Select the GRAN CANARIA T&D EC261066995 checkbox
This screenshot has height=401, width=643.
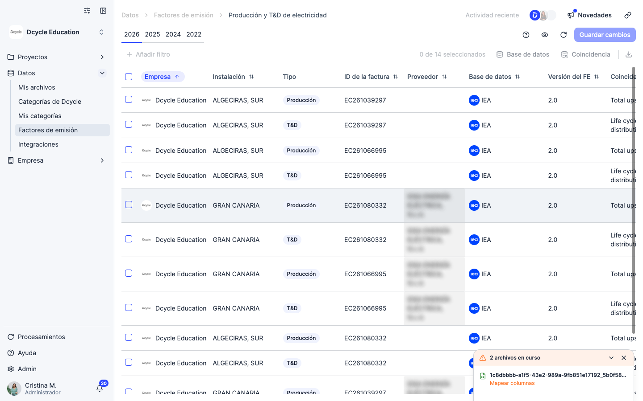pos(129,307)
